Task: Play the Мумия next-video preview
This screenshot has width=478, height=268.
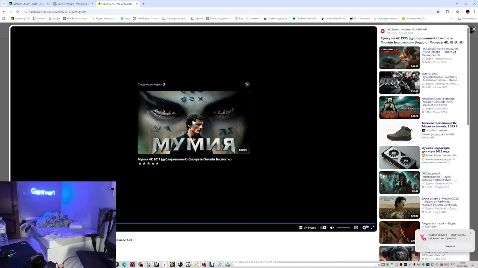Action: [194, 122]
